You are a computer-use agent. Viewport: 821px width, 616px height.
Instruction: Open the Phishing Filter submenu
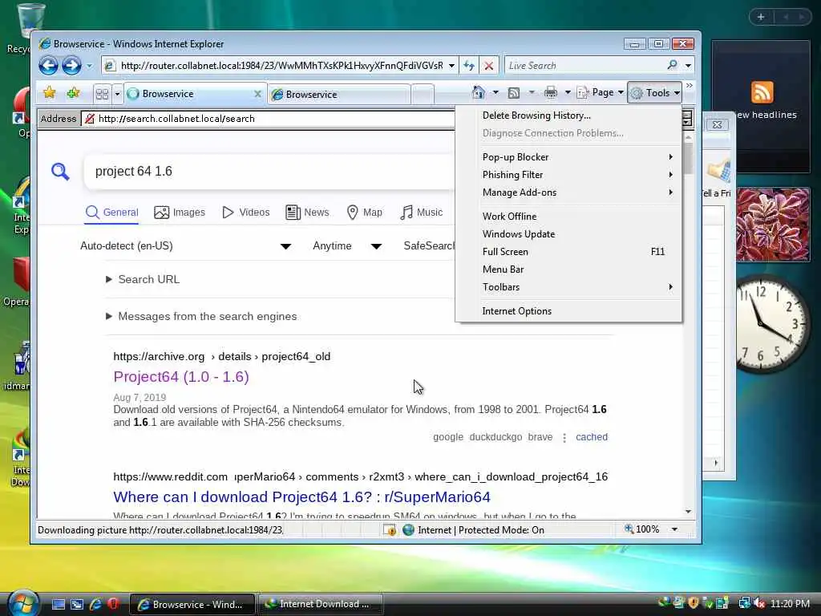(x=568, y=175)
